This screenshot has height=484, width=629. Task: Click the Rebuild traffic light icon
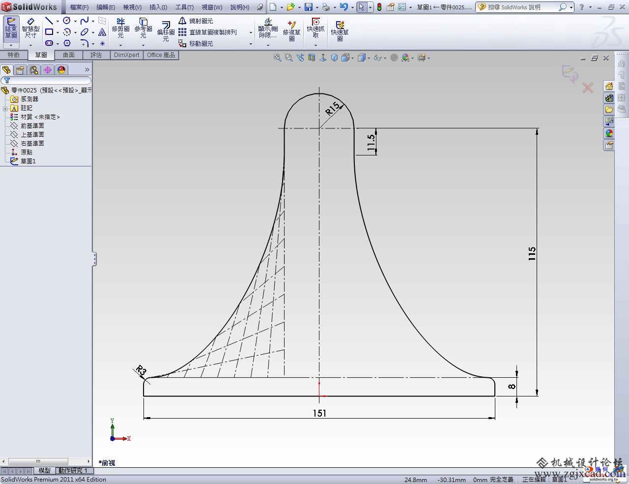tap(379, 7)
